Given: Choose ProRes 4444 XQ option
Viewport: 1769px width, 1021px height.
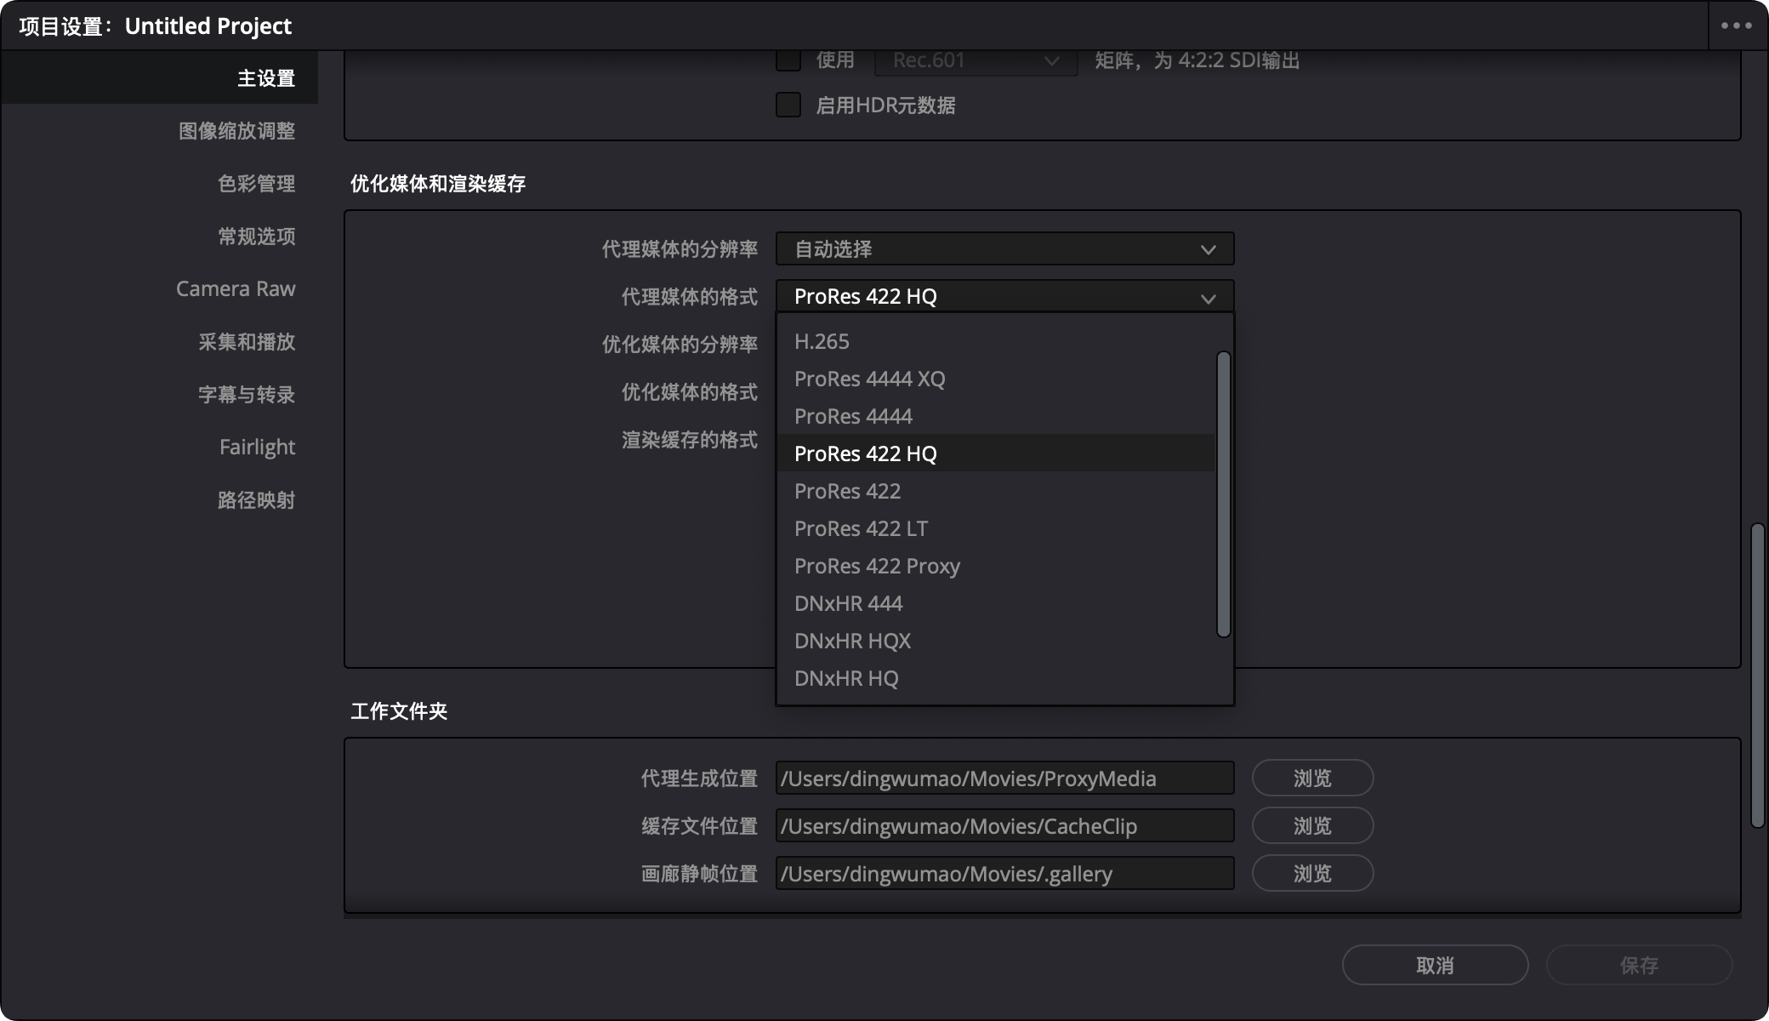Looking at the screenshot, I should [x=869, y=379].
